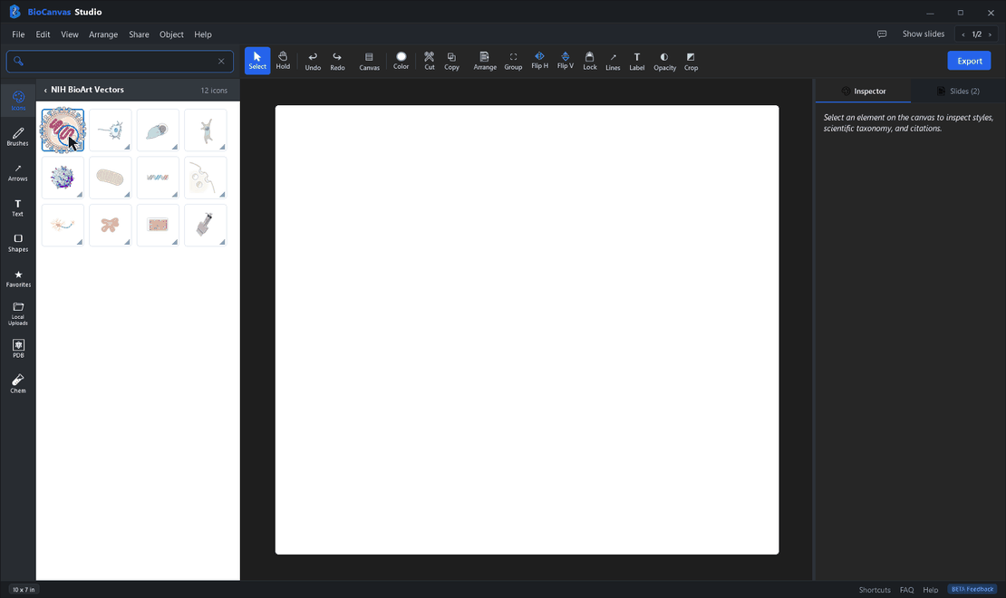Open the Edit menu
This screenshot has width=1006, height=598.
point(43,34)
